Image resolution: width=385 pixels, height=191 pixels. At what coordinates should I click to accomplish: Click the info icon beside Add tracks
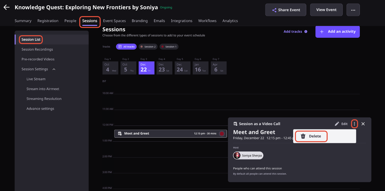306,32
